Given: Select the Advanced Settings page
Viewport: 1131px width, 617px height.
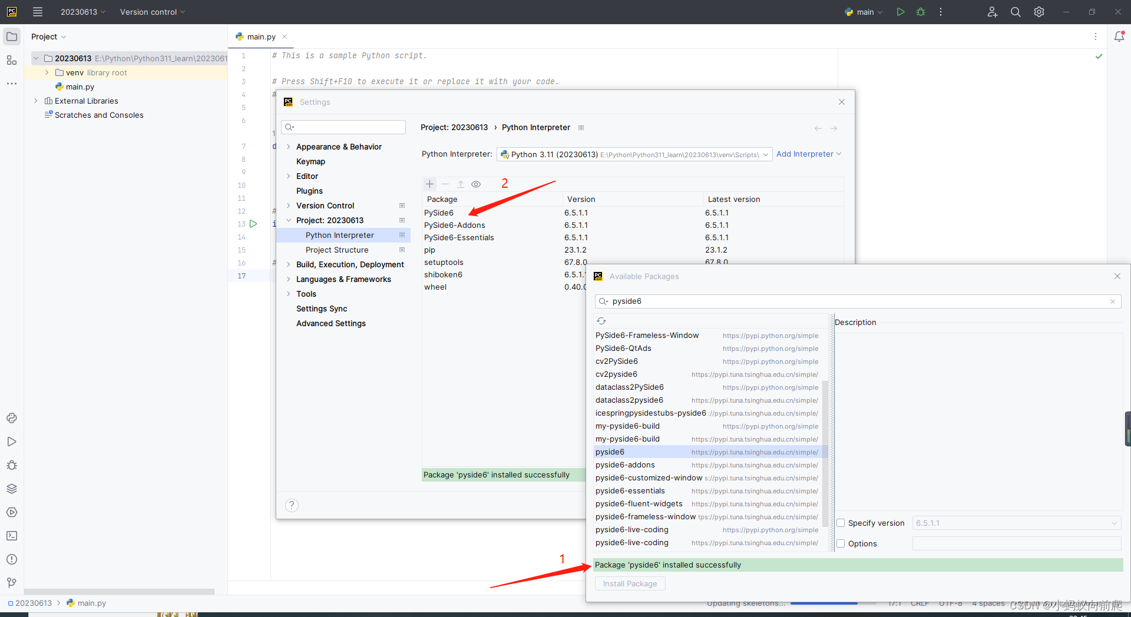Looking at the screenshot, I should tap(331, 323).
